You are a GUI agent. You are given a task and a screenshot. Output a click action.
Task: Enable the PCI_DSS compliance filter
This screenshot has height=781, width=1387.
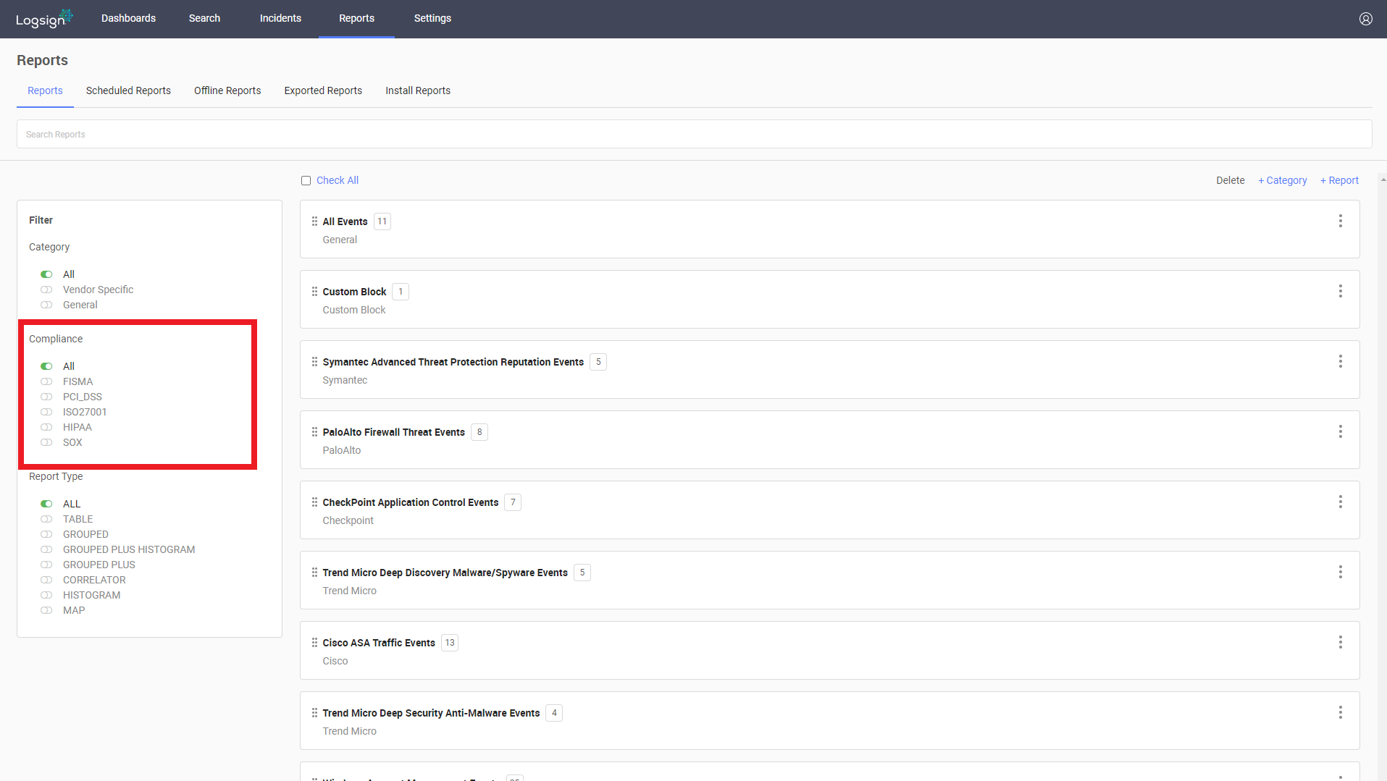pos(46,397)
